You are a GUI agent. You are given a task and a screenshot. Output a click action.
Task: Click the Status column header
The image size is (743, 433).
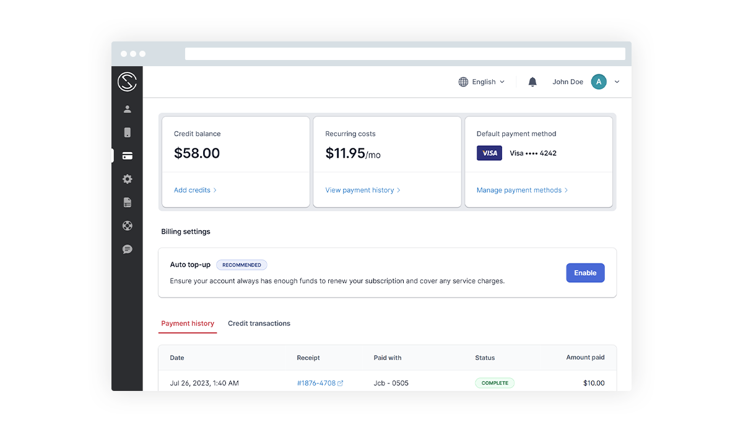[485, 358]
